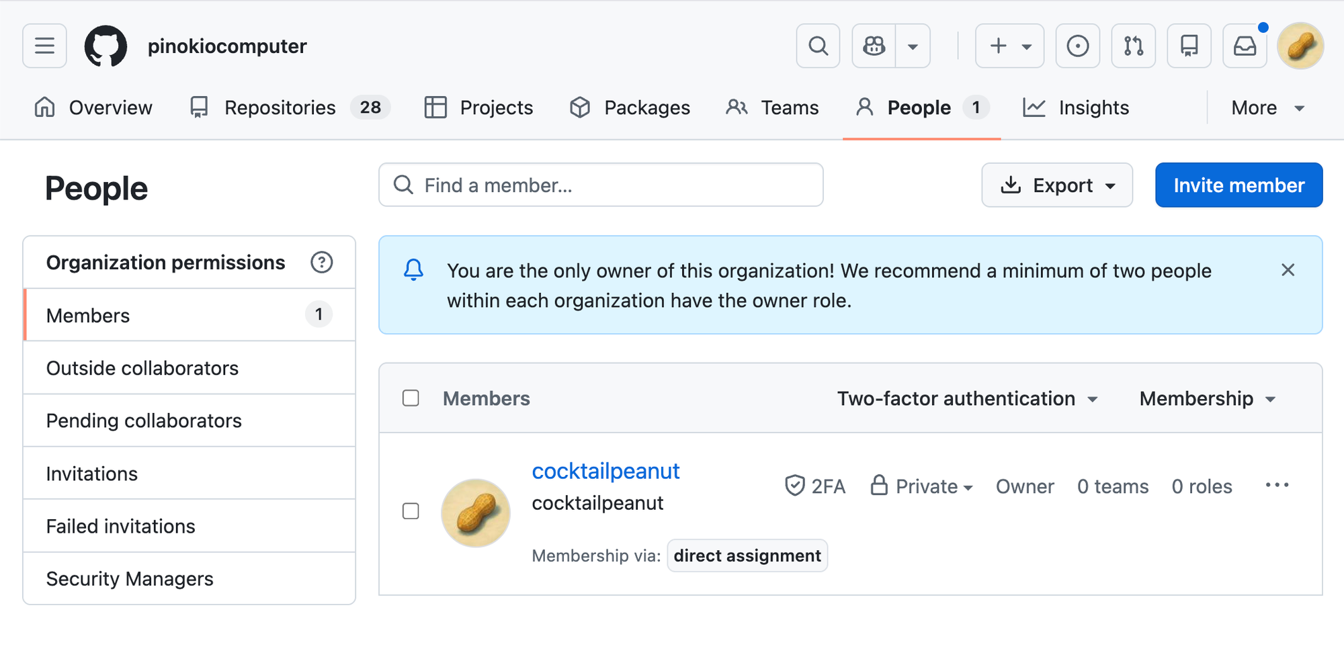Click the bell icon in the banner

pyautogui.click(x=413, y=270)
